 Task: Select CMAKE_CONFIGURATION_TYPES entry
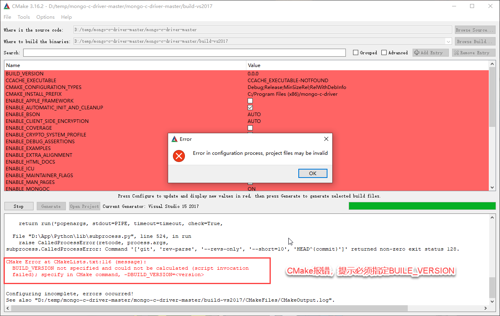coord(44,87)
